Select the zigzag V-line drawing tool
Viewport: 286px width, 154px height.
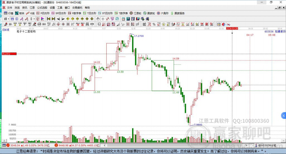coord(123,24)
